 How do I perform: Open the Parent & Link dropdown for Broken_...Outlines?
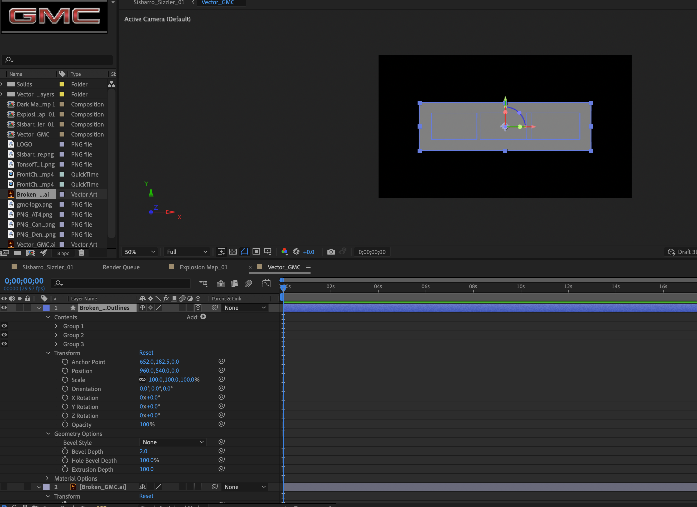click(x=245, y=308)
